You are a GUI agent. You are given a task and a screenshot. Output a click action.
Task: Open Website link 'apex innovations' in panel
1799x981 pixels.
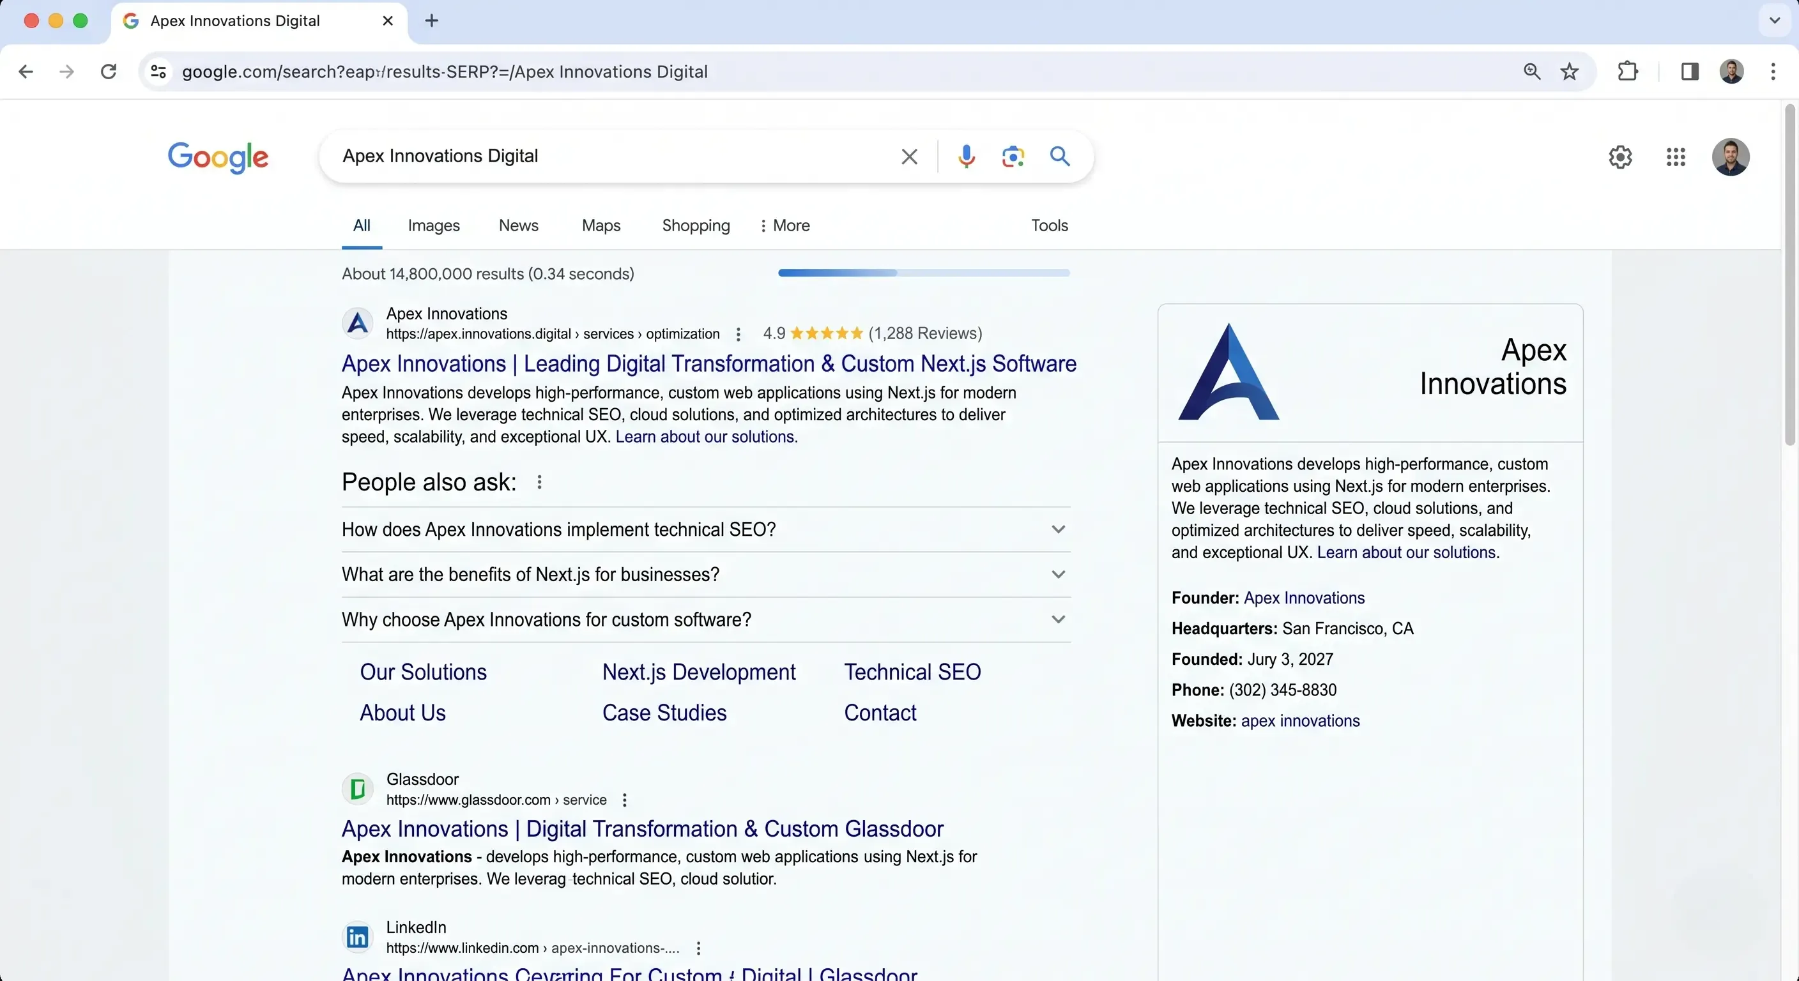[1300, 721]
